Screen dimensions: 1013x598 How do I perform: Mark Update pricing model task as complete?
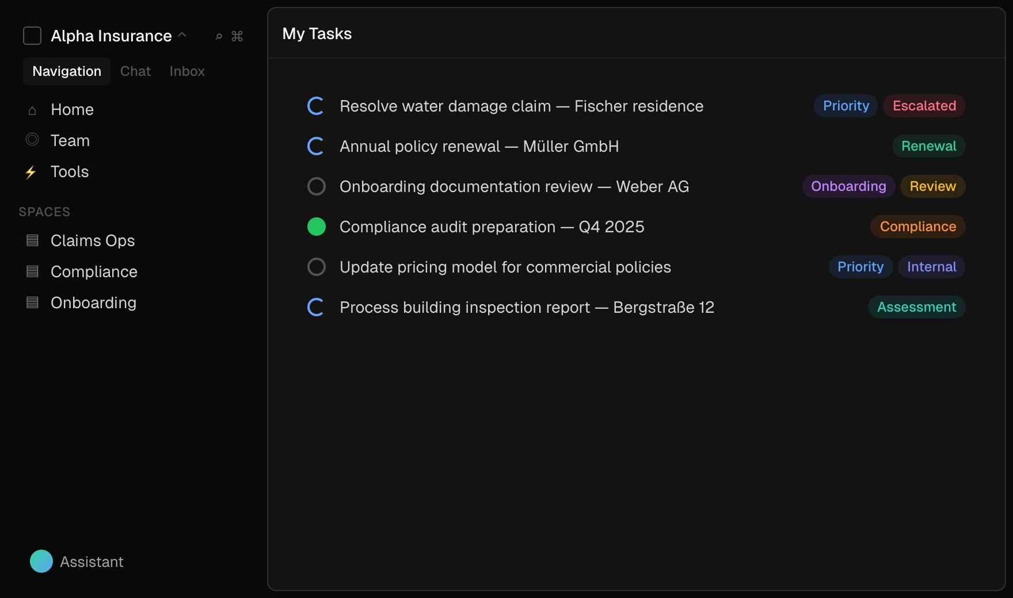click(x=316, y=267)
